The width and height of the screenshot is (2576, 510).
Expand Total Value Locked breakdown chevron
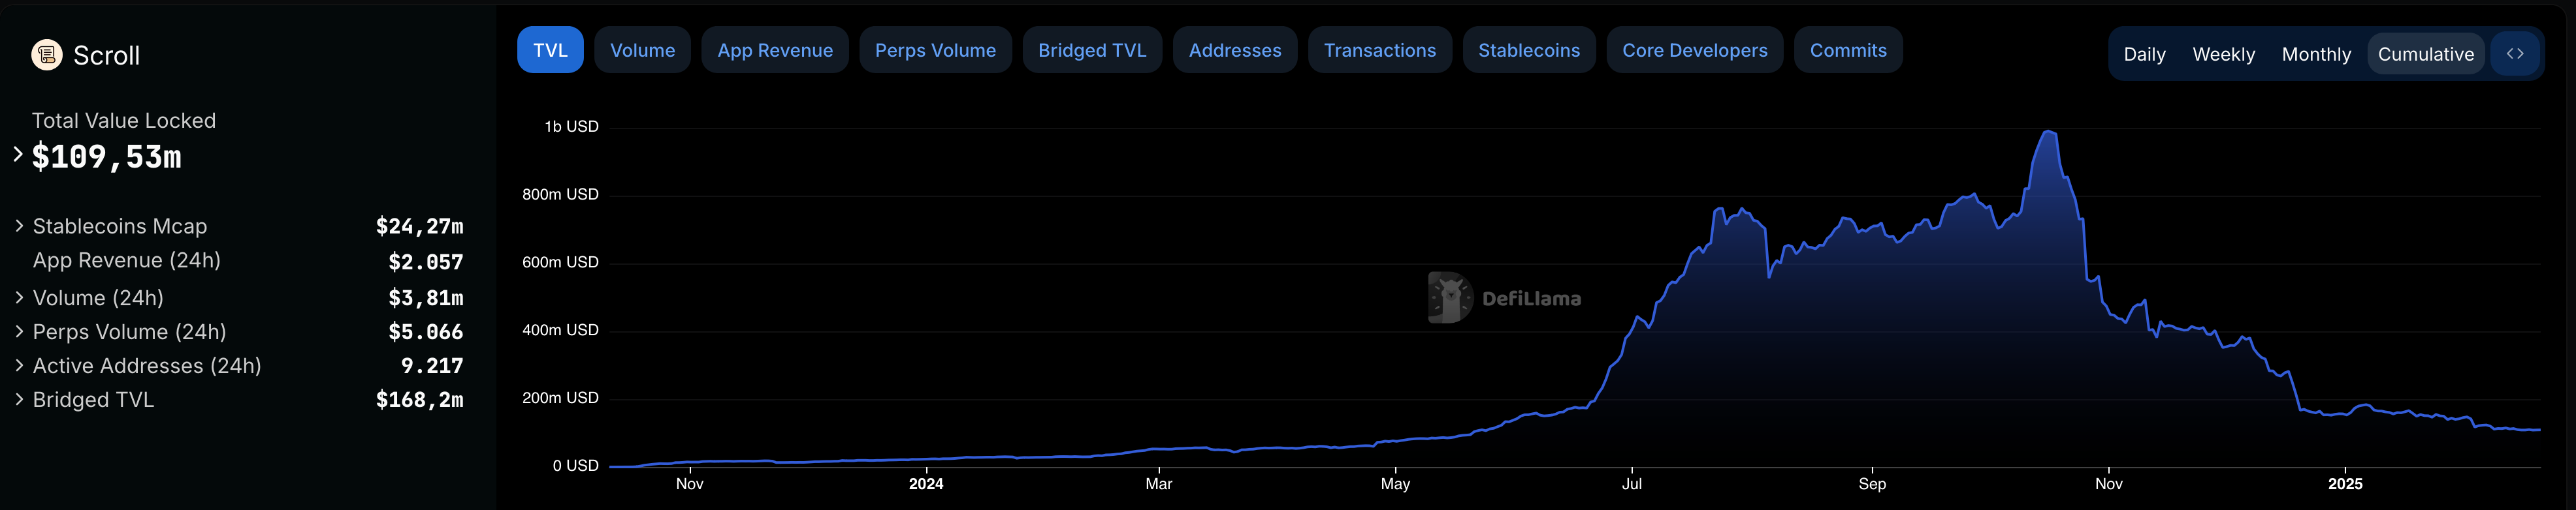click(x=18, y=155)
